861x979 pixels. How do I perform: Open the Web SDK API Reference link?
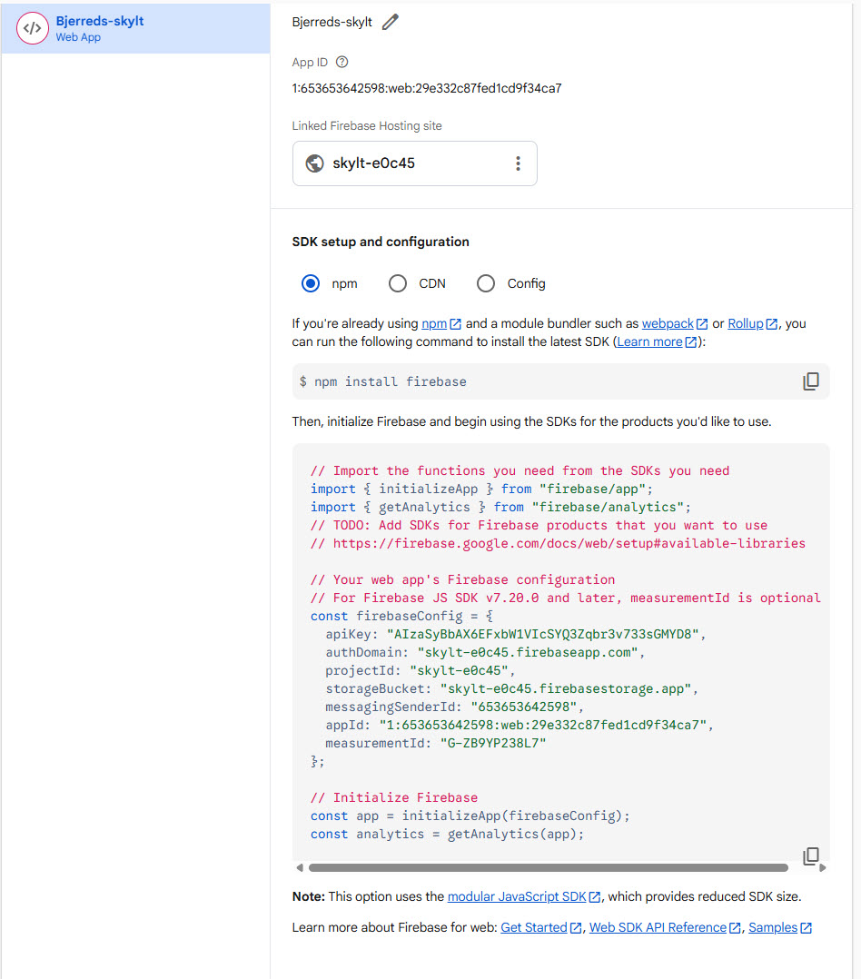tap(658, 928)
